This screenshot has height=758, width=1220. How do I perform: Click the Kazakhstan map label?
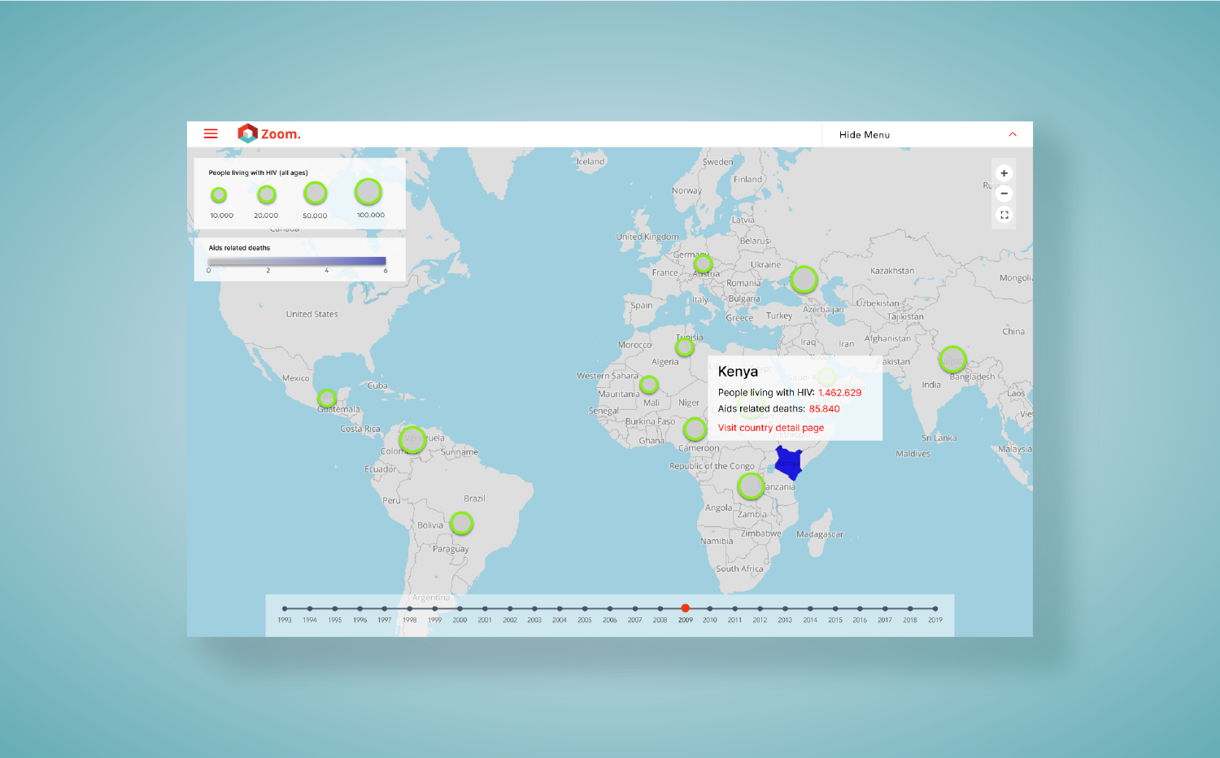[x=892, y=271]
